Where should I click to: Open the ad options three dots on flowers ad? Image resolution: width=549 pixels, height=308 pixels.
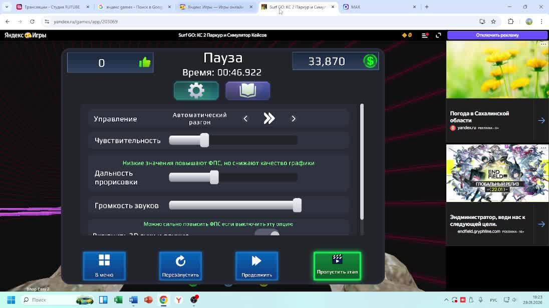(x=543, y=43)
